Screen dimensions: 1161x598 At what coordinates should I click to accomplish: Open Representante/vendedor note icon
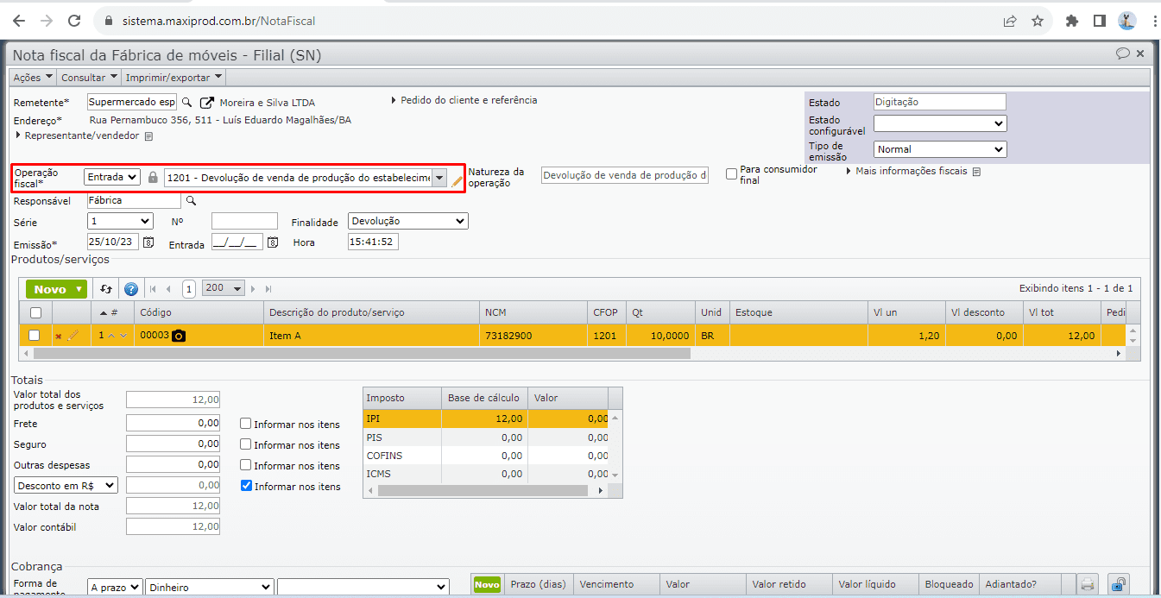tap(148, 136)
